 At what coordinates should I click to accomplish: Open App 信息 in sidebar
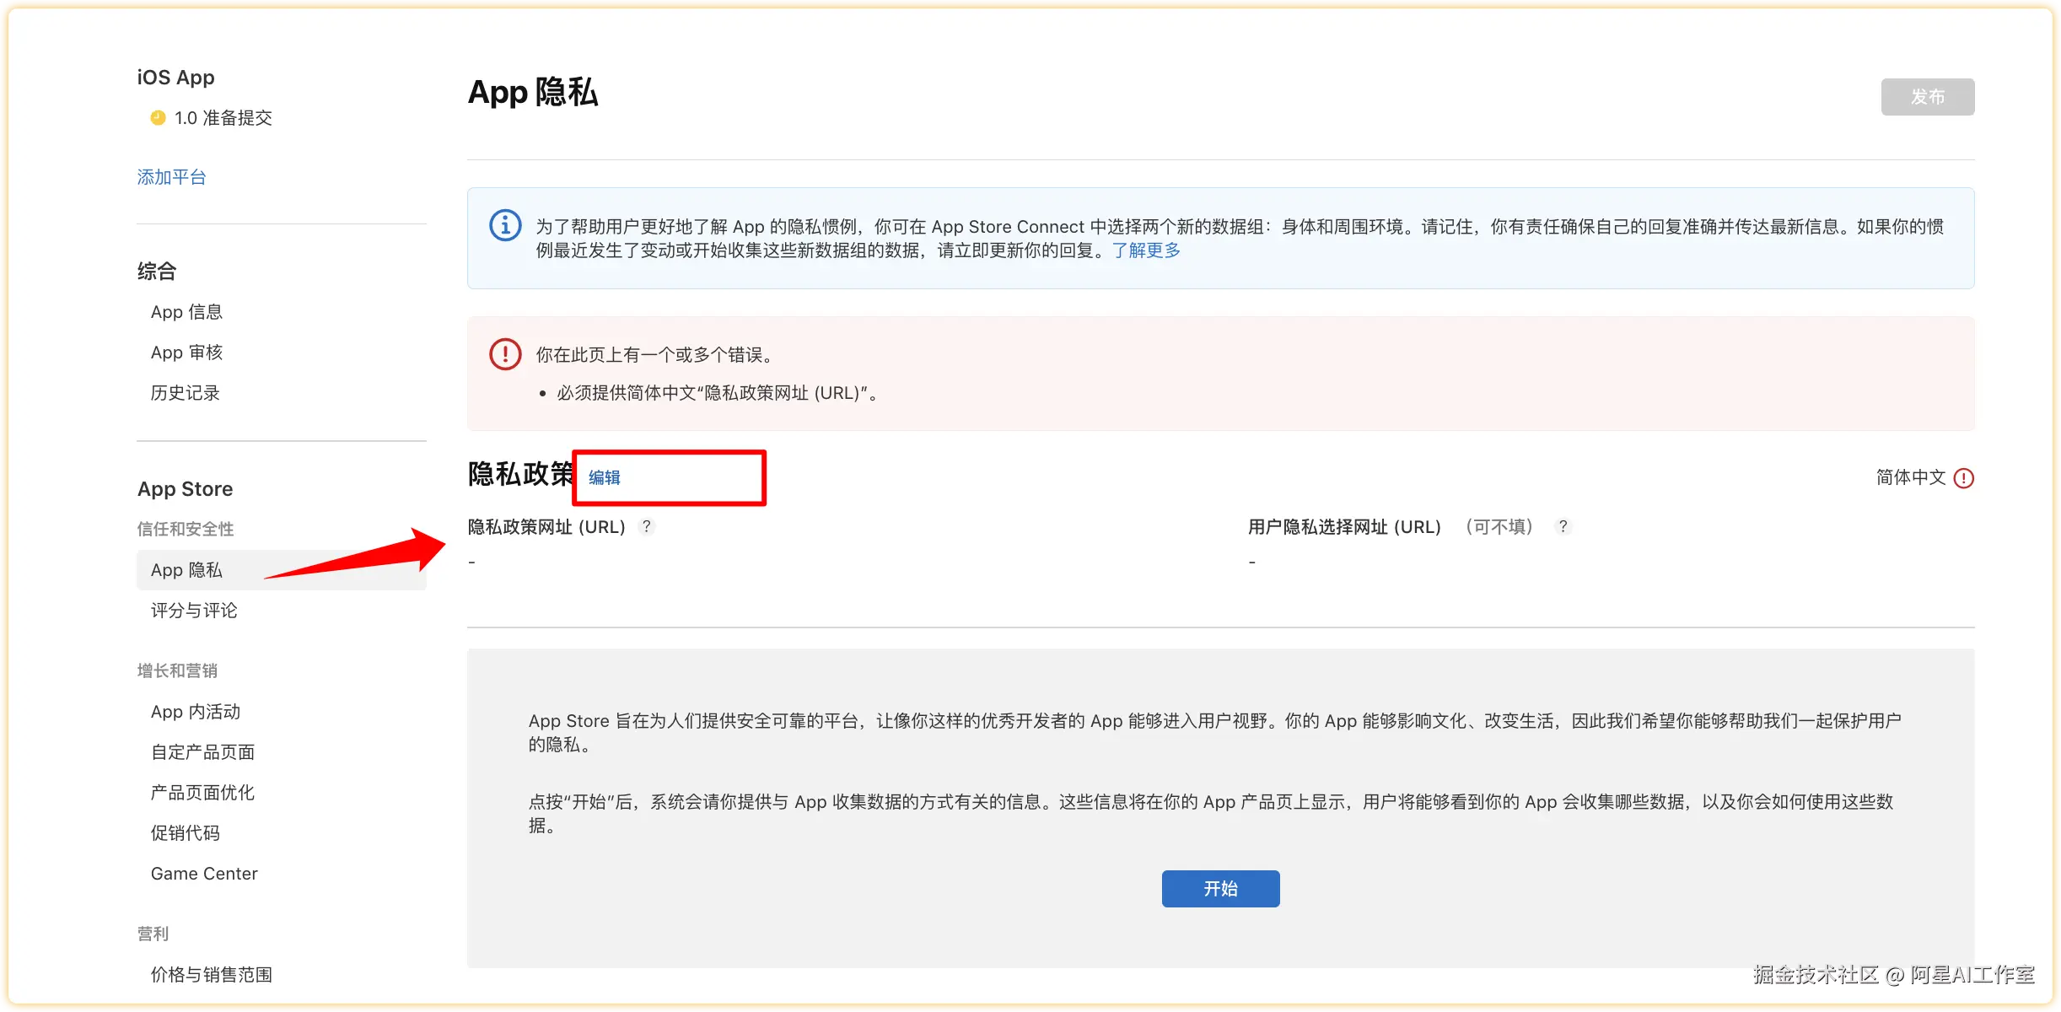coord(186,312)
